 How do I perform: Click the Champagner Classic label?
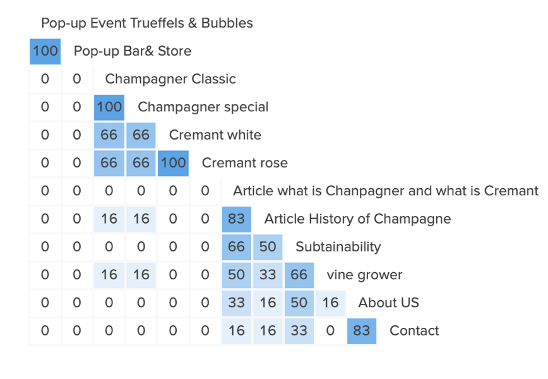[170, 79]
